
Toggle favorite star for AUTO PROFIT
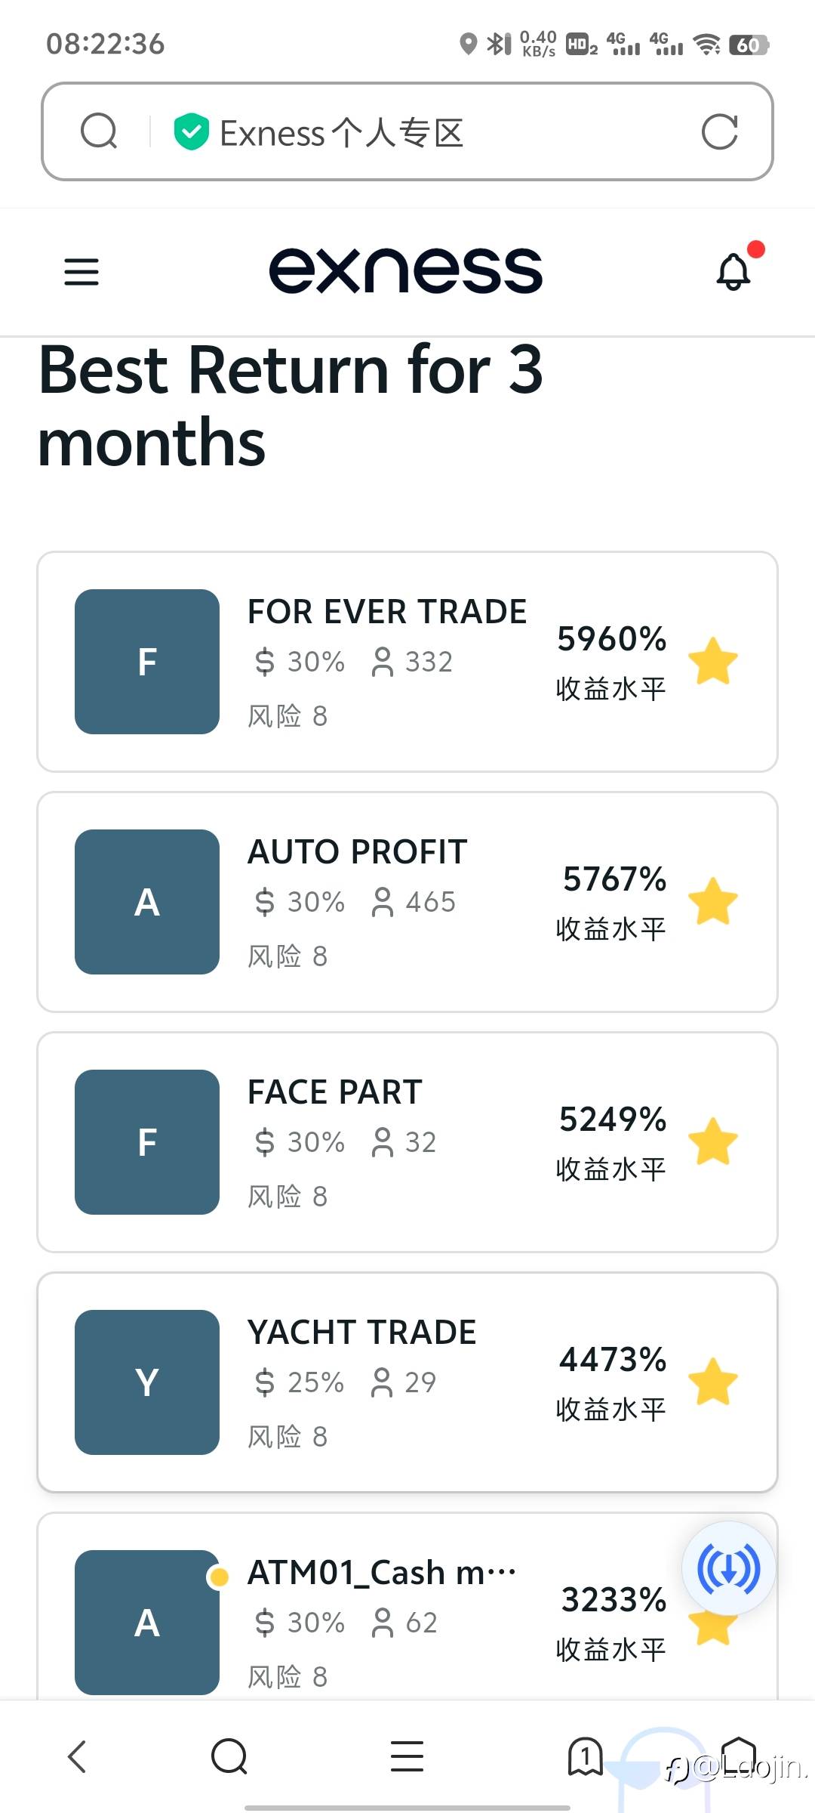click(712, 901)
